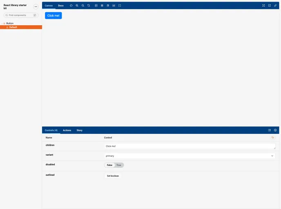Toggle the outline tool icon
This screenshot has height=209, width=281.
tap(120, 6)
